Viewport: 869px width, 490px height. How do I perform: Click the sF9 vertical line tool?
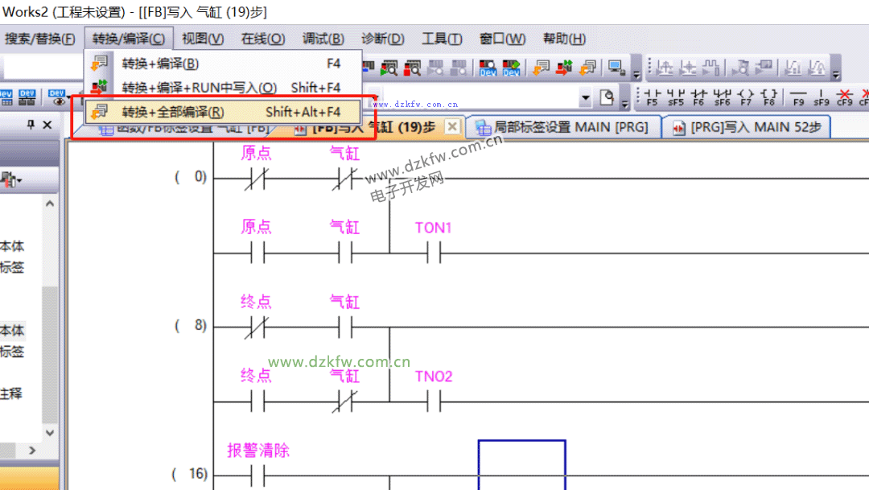822,98
